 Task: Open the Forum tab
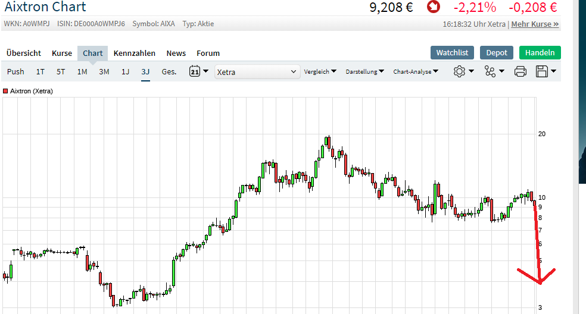(208, 53)
